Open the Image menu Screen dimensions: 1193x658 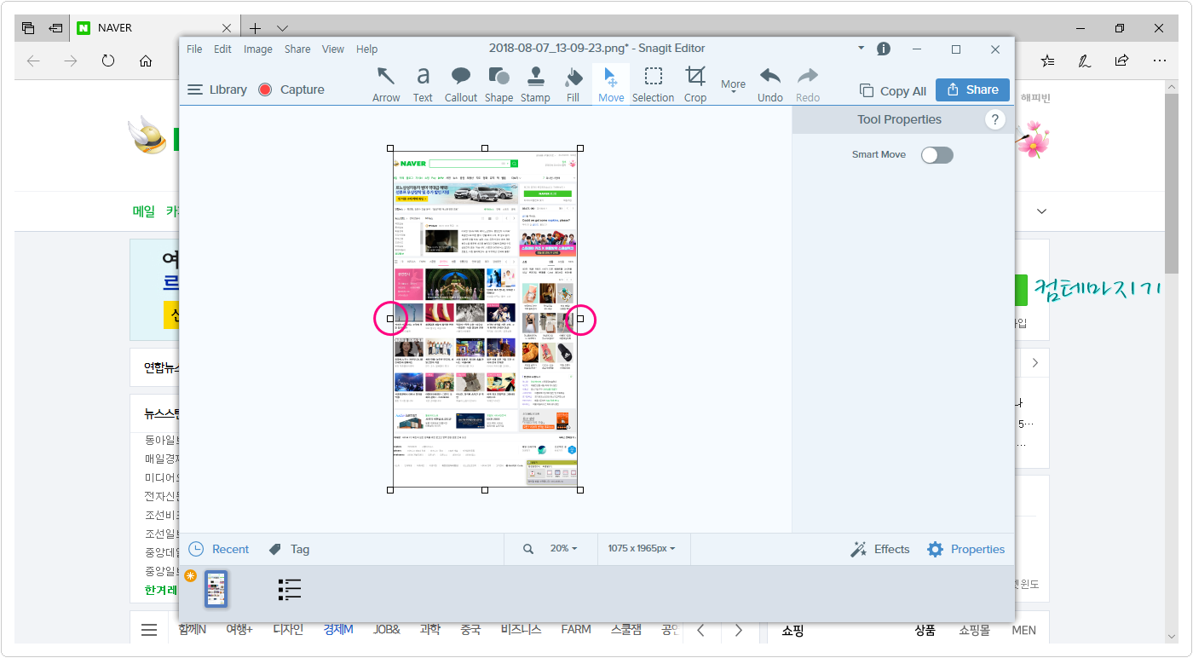pos(257,49)
